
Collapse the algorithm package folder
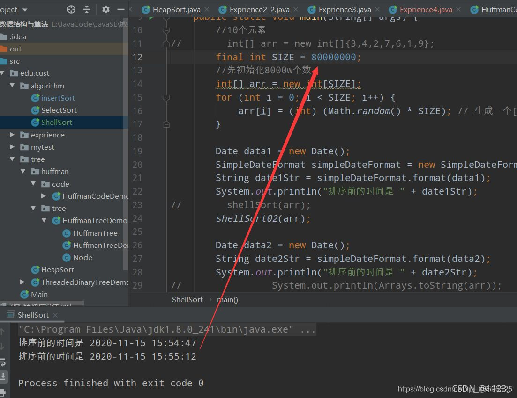(12, 86)
